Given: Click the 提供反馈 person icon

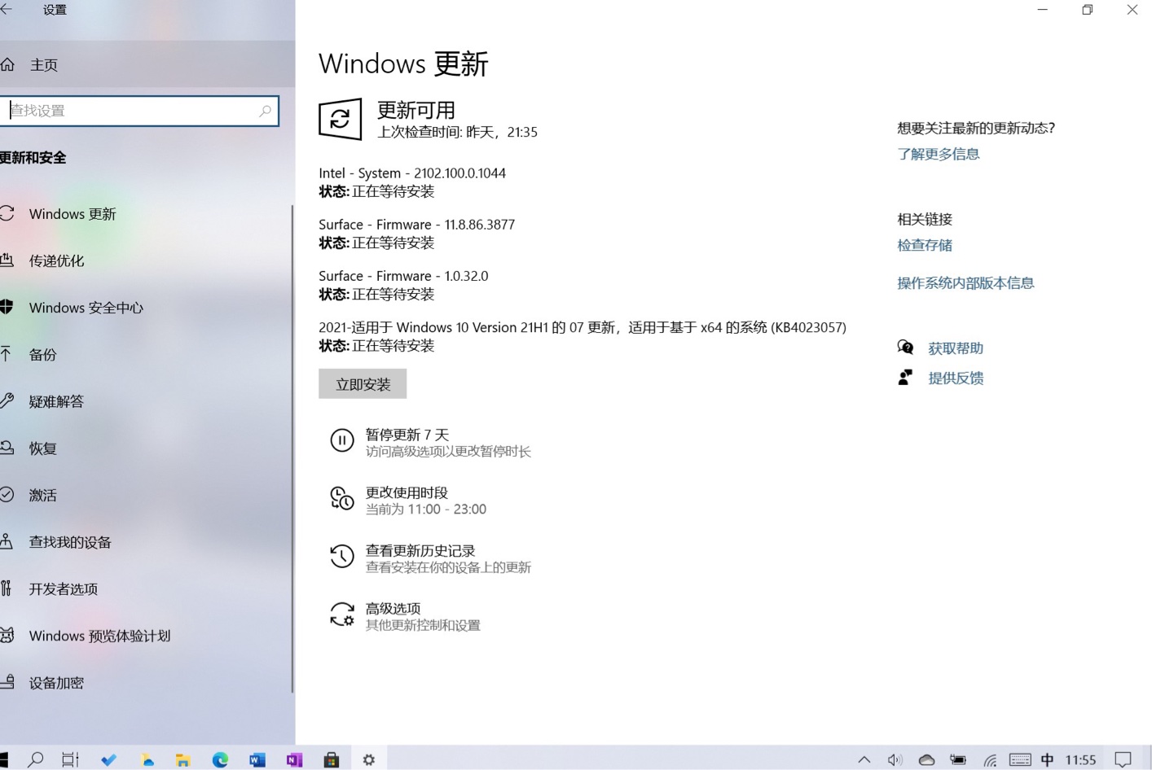Looking at the screenshot, I should tap(904, 377).
